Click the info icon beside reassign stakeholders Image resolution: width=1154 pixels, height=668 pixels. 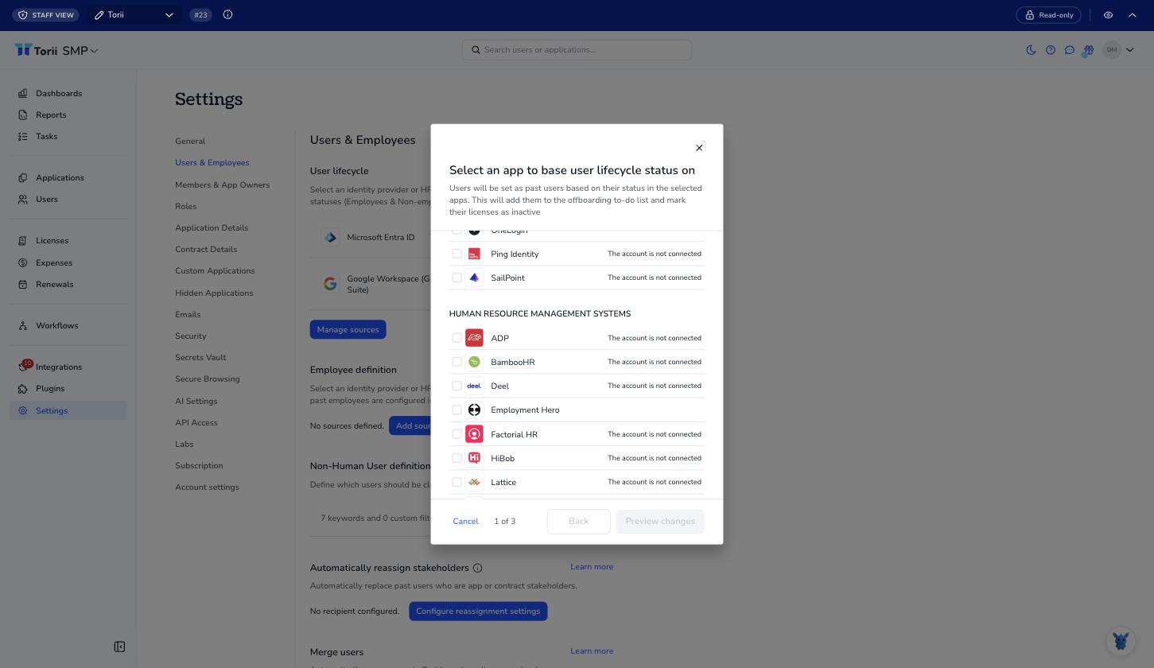(477, 568)
